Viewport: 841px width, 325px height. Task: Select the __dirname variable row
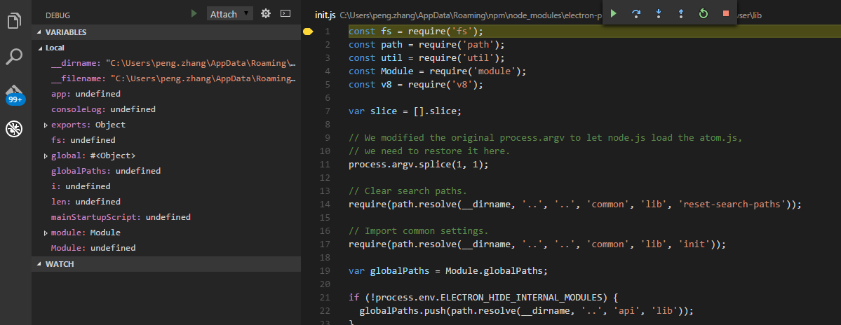pos(166,63)
